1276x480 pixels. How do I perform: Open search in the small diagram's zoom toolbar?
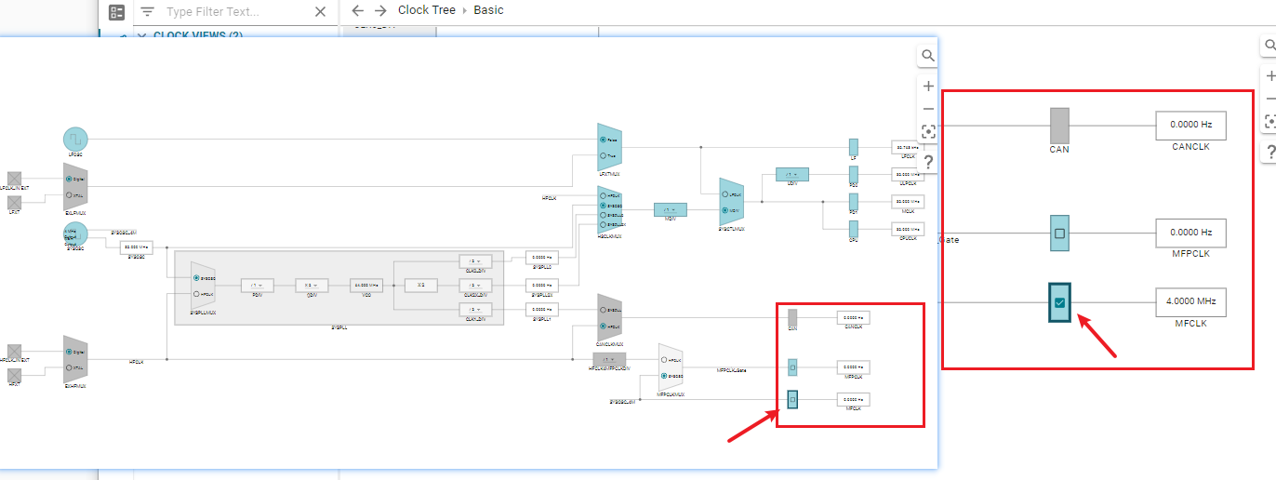(928, 56)
